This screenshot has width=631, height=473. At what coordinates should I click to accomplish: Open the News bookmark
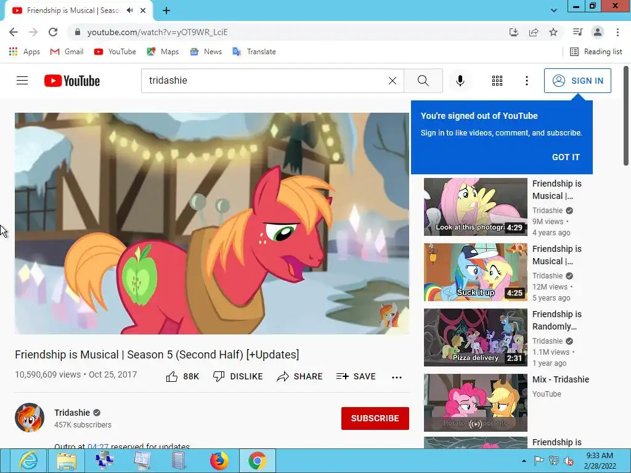pyautogui.click(x=206, y=52)
